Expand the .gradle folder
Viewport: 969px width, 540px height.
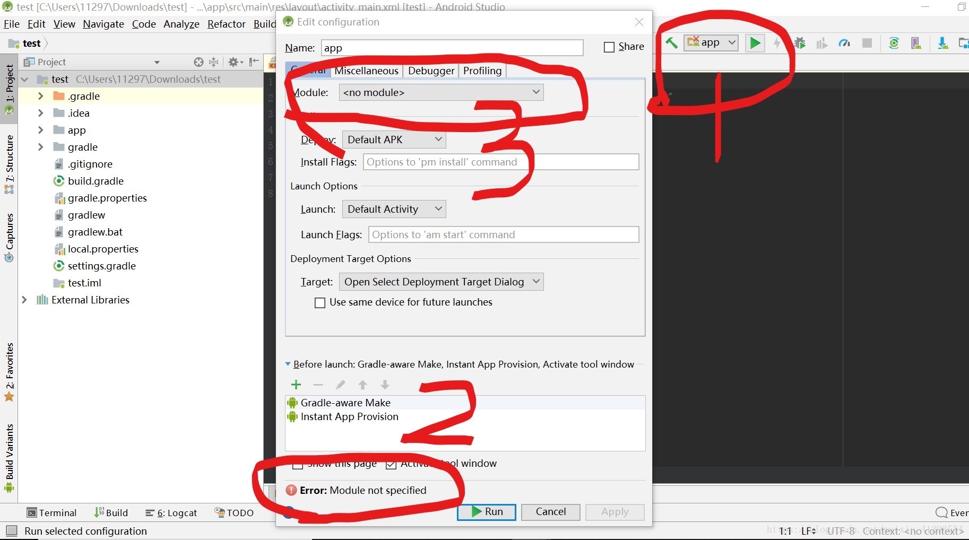pyautogui.click(x=40, y=96)
